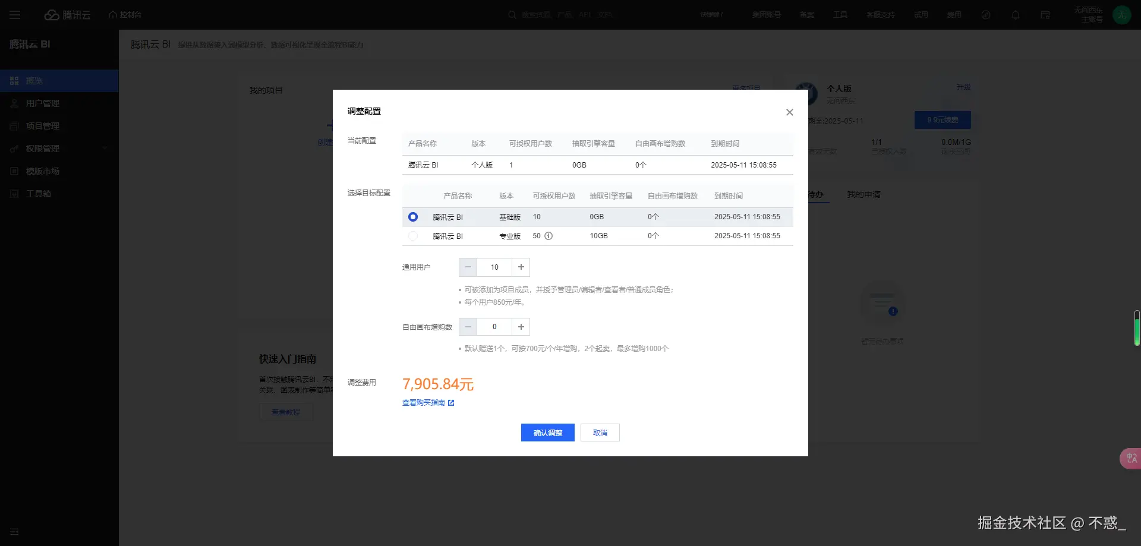Click the 9.9元续费 button
This screenshot has height=546, width=1141.
click(x=943, y=120)
